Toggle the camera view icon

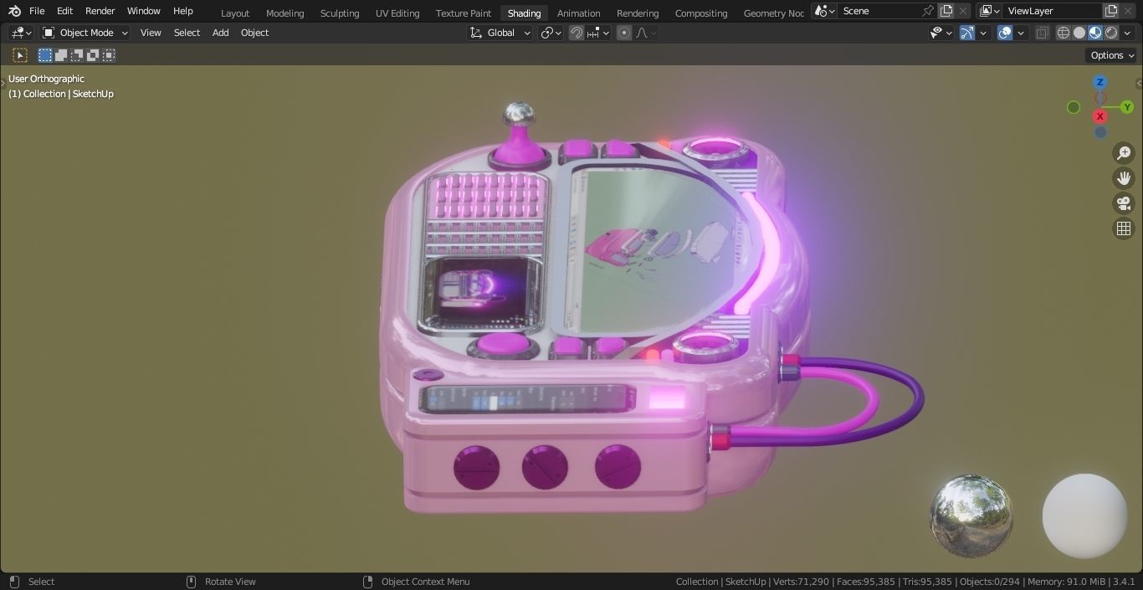click(x=1124, y=203)
